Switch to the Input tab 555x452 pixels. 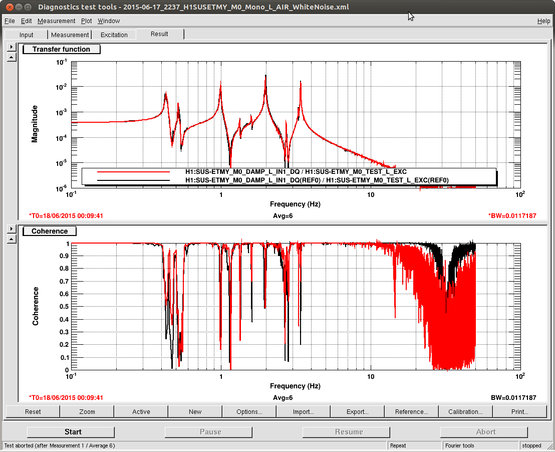26,35
